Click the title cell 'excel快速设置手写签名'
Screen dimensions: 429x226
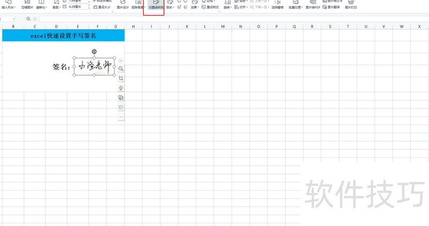coord(63,35)
